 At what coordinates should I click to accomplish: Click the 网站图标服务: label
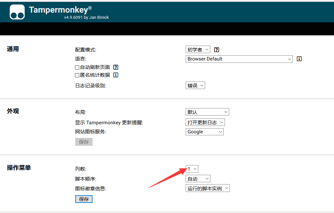tap(91, 132)
